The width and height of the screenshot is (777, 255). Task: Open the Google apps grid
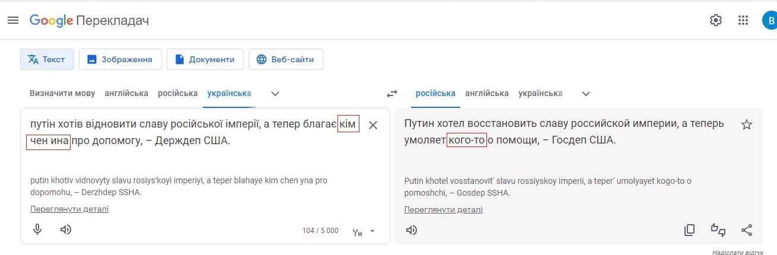click(x=743, y=20)
